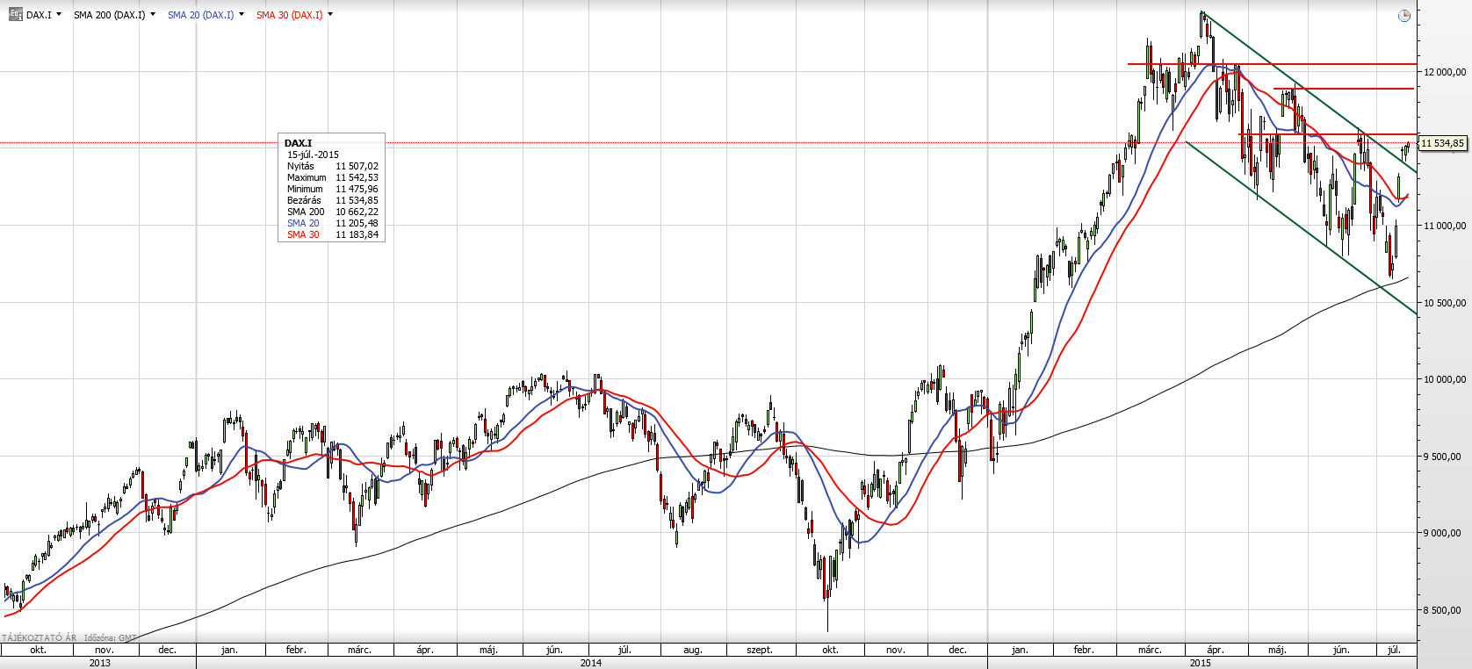The height and width of the screenshot is (669, 1472).
Task: Click the tooltip title DAX.I
Action: 298,143
